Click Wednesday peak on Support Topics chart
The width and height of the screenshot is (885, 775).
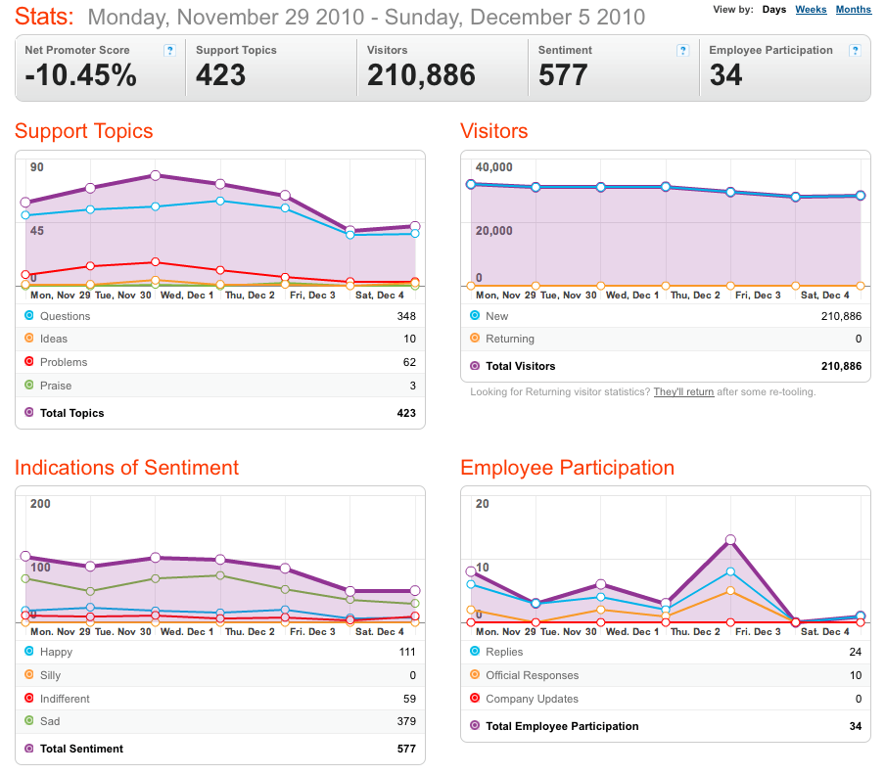click(156, 175)
